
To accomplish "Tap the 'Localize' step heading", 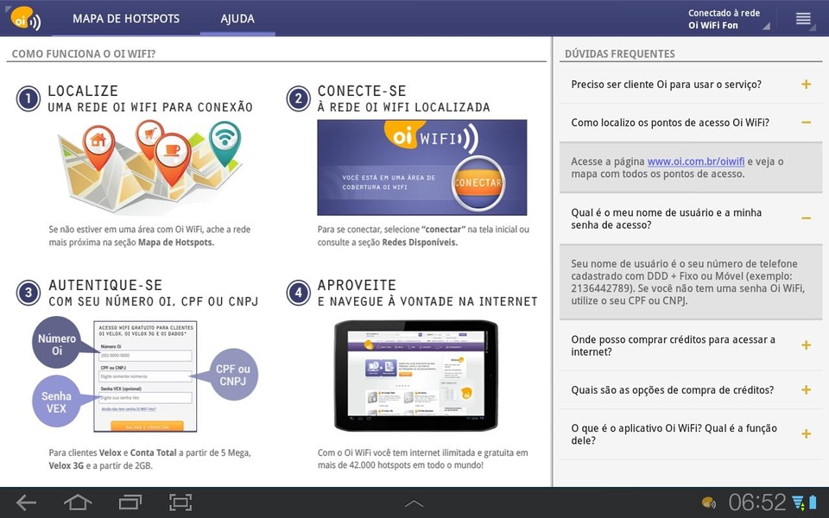I will pyautogui.click(x=83, y=91).
